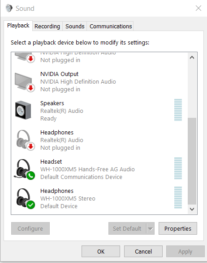The width and height of the screenshot is (207, 263).
Task: Click the Sound speaker icon in title bar
Action: pyautogui.click(x=9, y=8)
